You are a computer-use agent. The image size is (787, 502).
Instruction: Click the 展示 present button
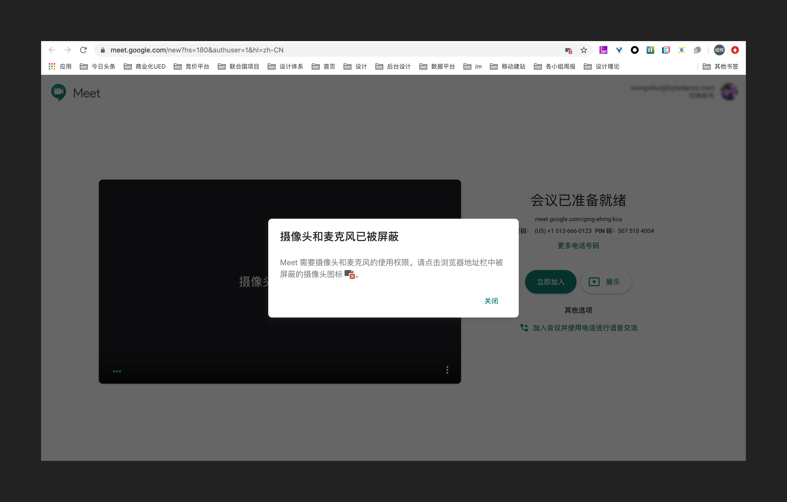pyautogui.click(x=606, y=282)
